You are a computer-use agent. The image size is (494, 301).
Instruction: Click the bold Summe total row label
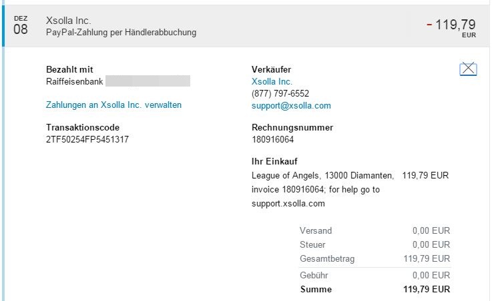(x=315, y=290)
